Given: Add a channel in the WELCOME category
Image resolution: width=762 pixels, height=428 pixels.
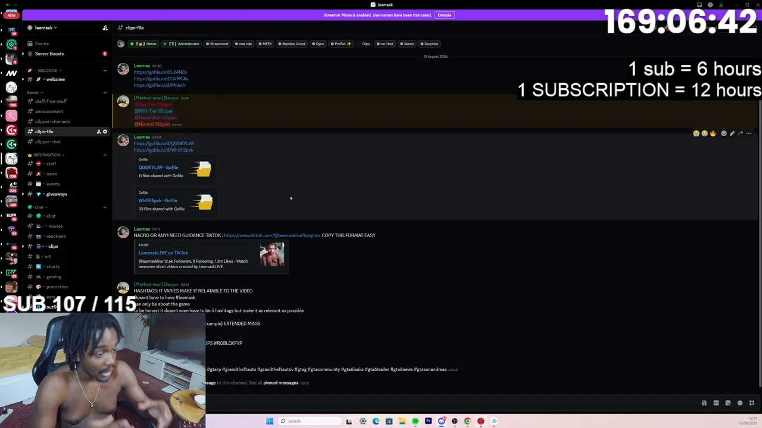Looking at the screenshot, I should 105,71.
